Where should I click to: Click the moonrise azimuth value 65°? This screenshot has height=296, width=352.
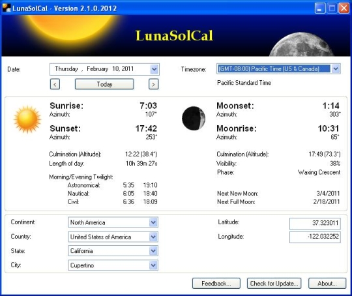point(335,137)
